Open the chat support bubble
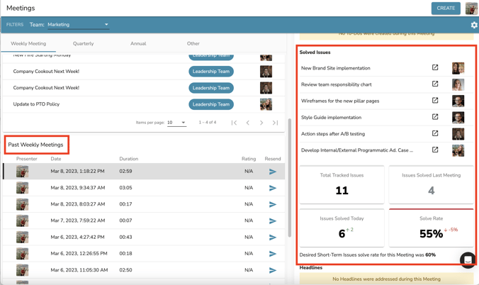 (468, 260)
